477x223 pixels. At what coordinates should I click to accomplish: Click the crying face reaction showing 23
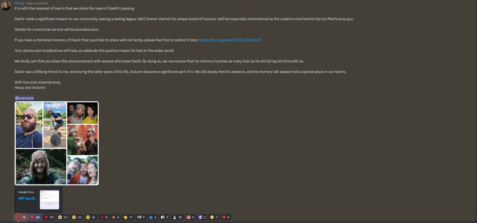click(63, 217)
